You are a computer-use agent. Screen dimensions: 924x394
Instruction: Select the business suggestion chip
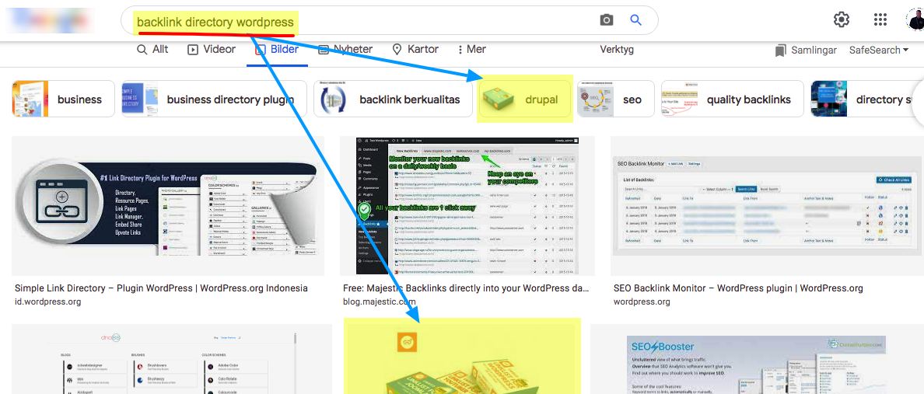coord(65,99)
